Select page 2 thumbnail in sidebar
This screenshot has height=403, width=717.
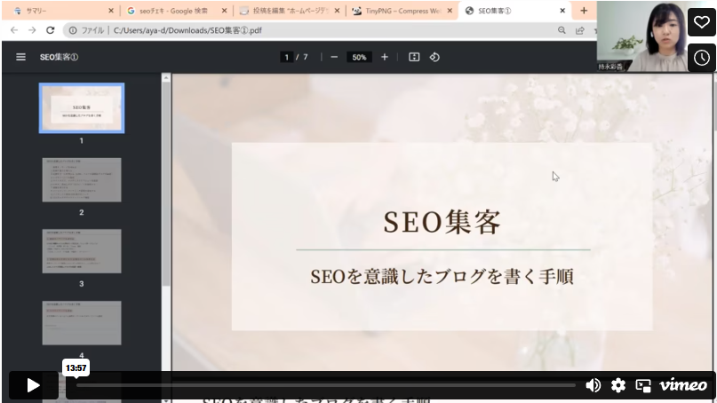point(81,180)
